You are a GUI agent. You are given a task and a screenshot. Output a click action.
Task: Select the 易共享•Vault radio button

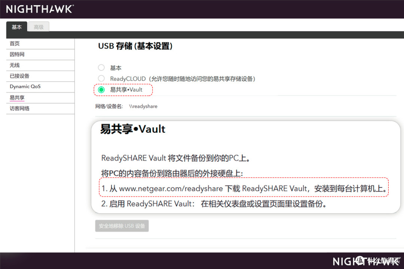coord(101,90)
